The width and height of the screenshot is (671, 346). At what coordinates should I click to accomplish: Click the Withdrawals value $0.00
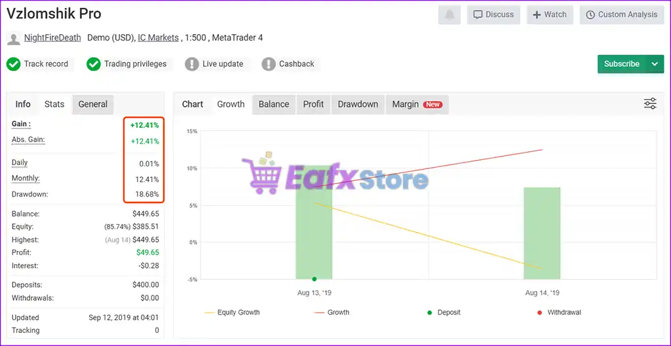click(x=149, y=298)
